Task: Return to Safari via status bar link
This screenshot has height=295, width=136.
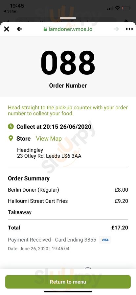Action: click(11, 11)
